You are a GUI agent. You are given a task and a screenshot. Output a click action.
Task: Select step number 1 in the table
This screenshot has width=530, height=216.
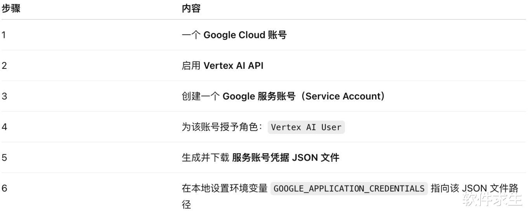[x=4, y=35]
